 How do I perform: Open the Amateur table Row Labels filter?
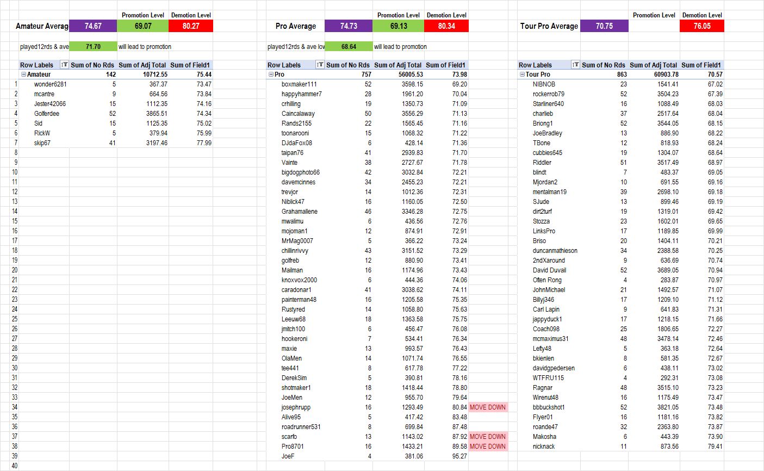(x=64, y=65)
